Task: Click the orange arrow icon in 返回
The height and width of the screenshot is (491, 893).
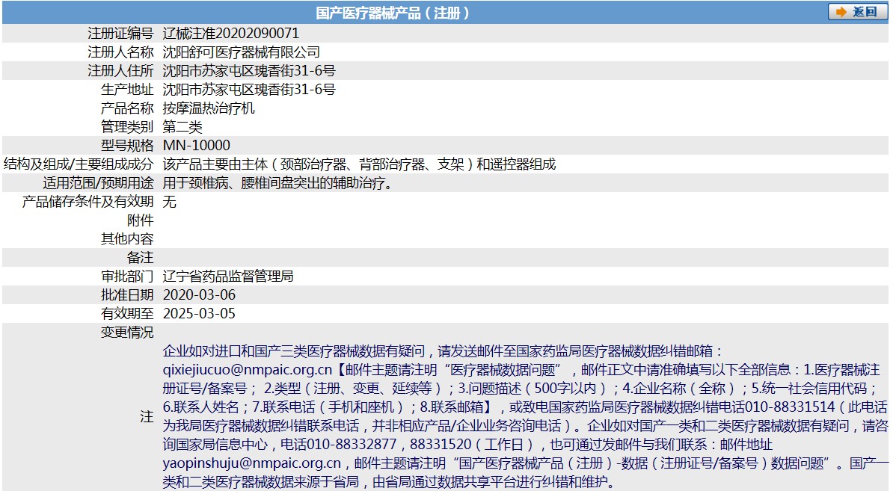Action: (841, 12)
